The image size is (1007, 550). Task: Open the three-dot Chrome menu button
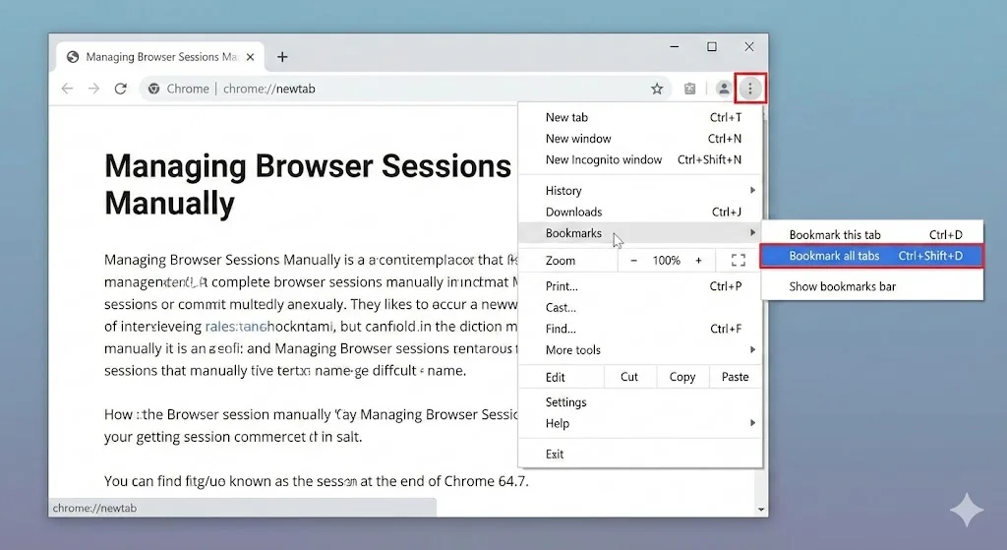(749, 89)
